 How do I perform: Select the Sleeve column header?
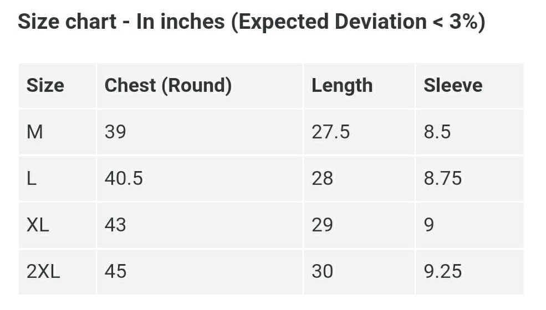click(x=453, y=85)
